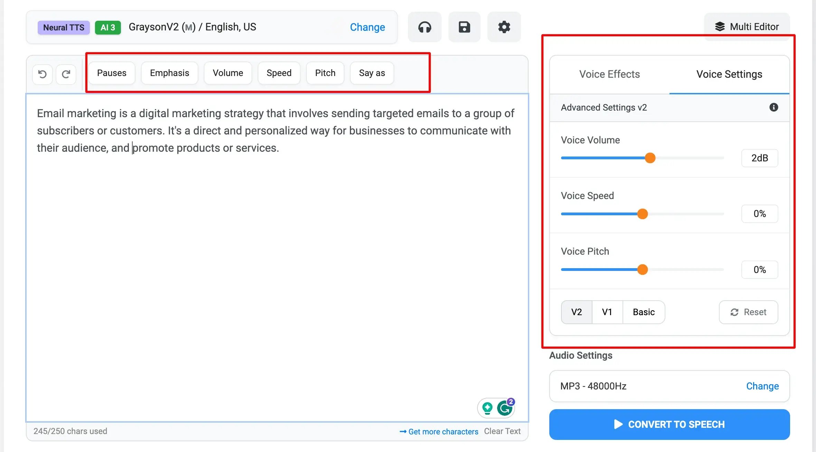Open the Say as options

(x=372, y=73)
